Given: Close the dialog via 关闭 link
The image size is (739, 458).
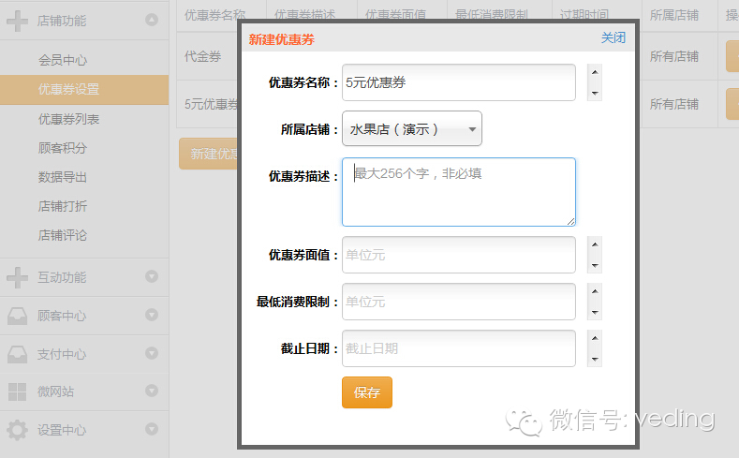Looking at the screenshot, I should (613, 37).
